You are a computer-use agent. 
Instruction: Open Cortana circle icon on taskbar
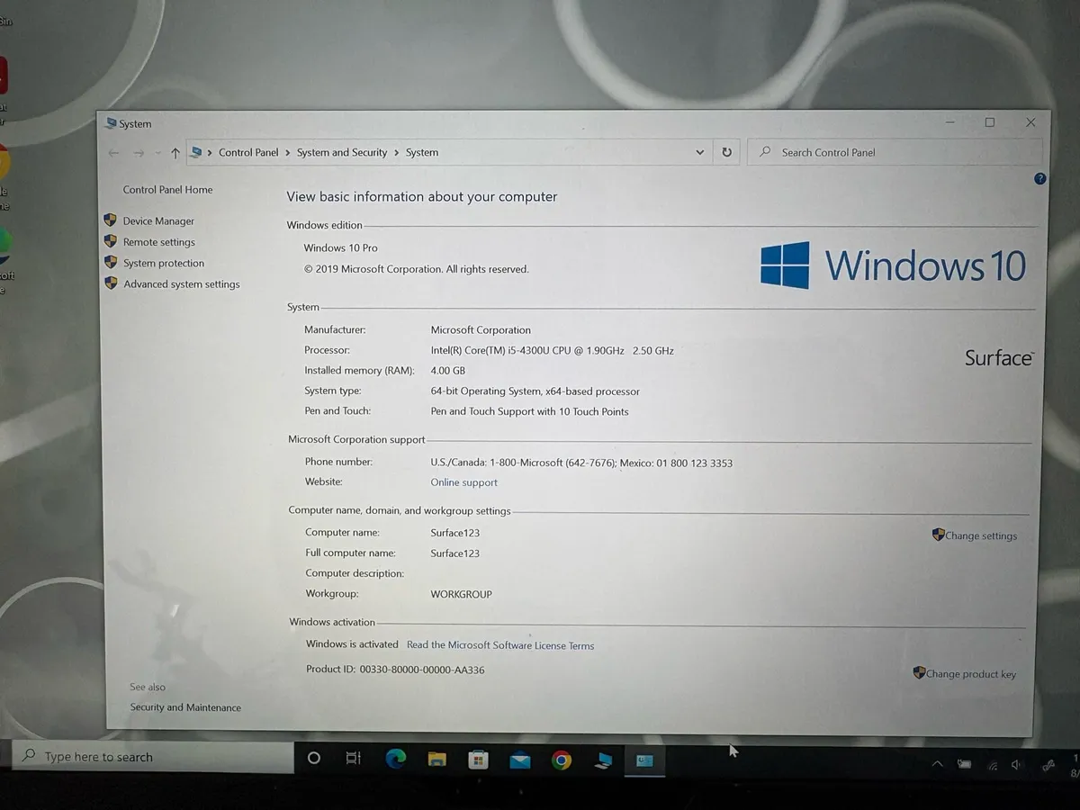(x=313, y=758)
